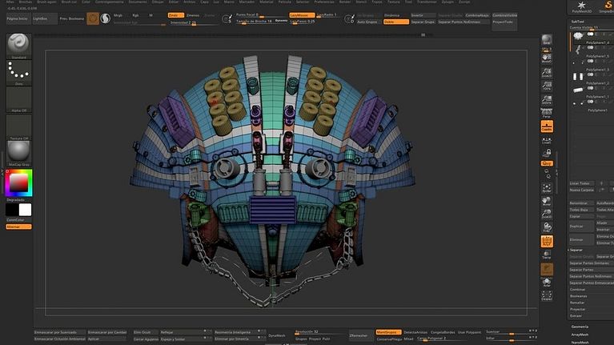Open the Alpha Off selector
Viewport: 614px width, 345px height.
coord(18,99)
